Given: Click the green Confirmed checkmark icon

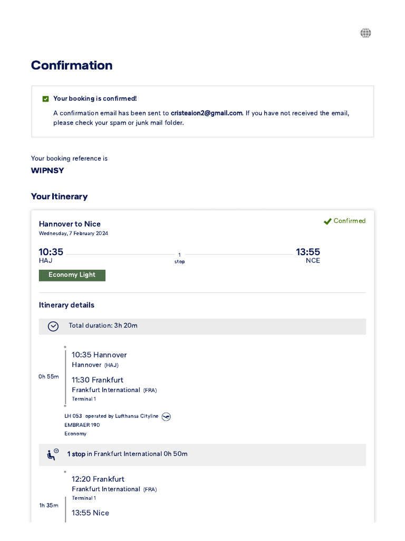Looking at the screenshot, I should point(327,221).
